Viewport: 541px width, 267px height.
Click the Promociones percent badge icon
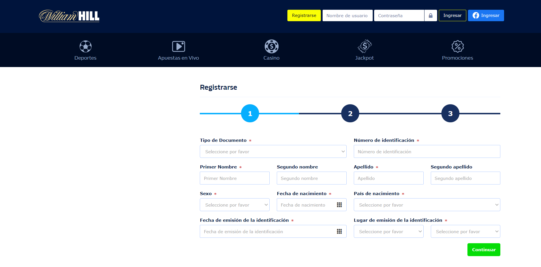(458, 46)
